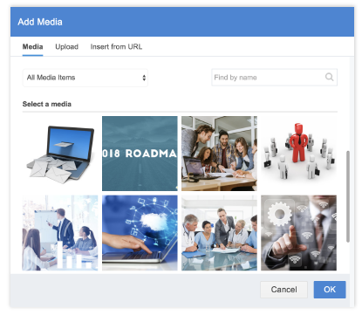Click the Select a media heading
362x315 pixels.
(x=47, y=104)
